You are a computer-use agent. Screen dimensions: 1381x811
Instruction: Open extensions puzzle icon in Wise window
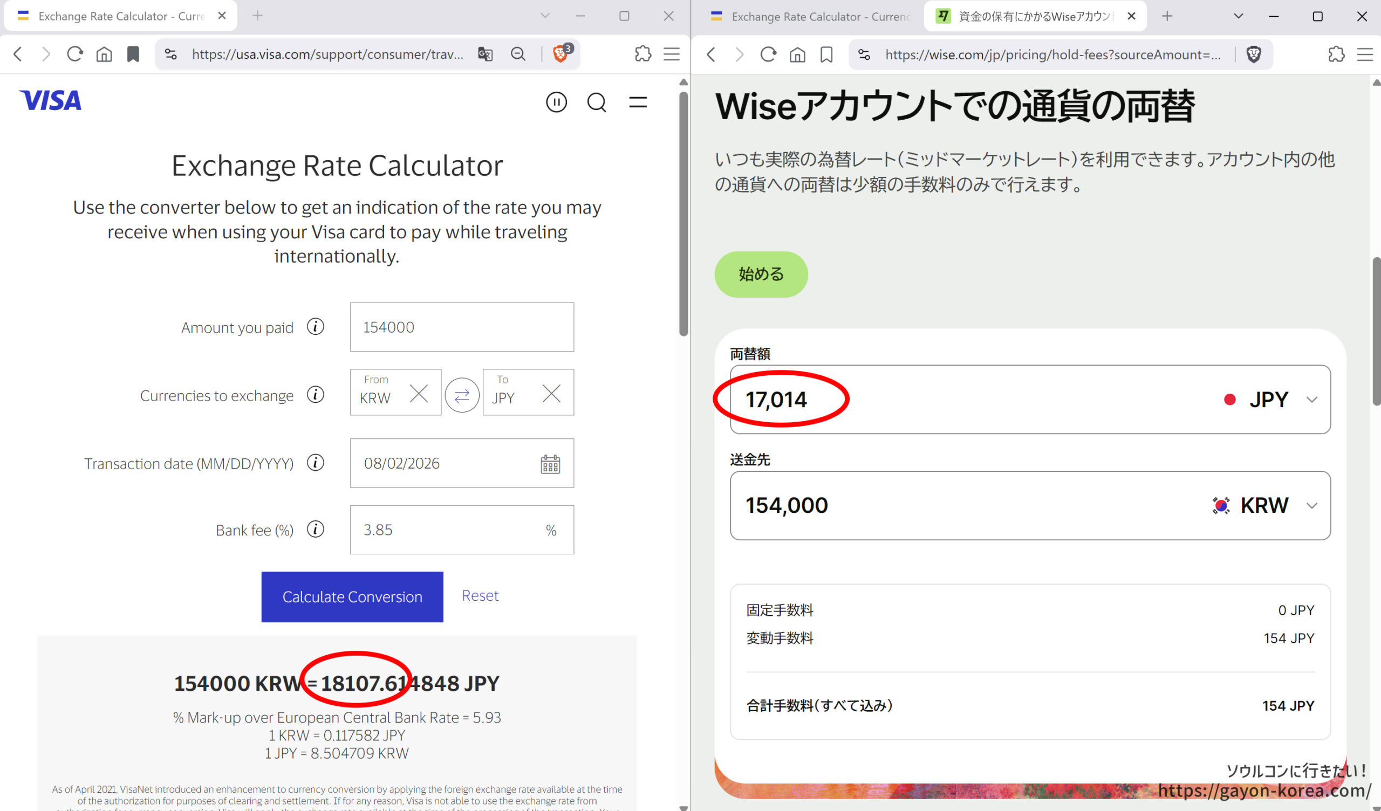pyautogui.click(x=1337, y=55)
